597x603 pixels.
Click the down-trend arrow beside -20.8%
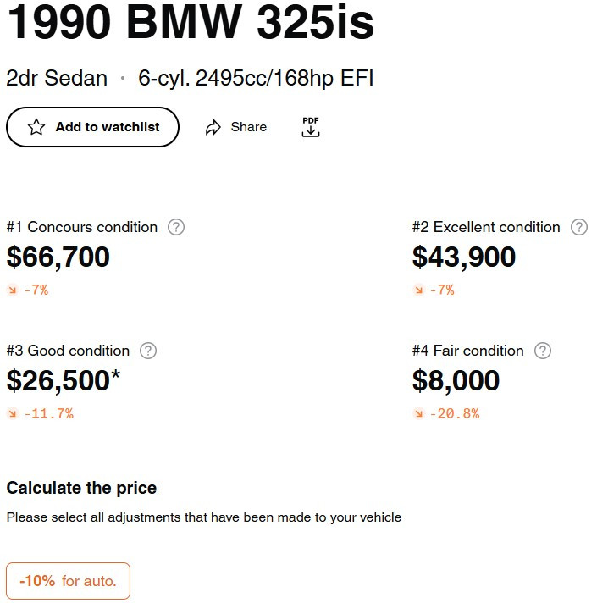[x=418, y=413]
